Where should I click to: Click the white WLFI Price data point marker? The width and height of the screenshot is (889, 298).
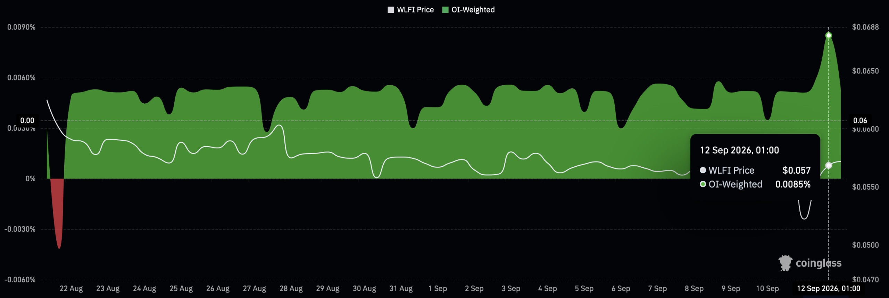829,166
